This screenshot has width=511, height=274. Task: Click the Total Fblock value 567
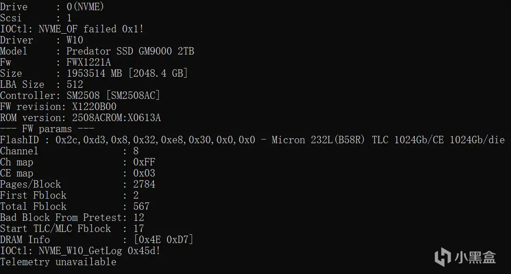coord(141,206)
